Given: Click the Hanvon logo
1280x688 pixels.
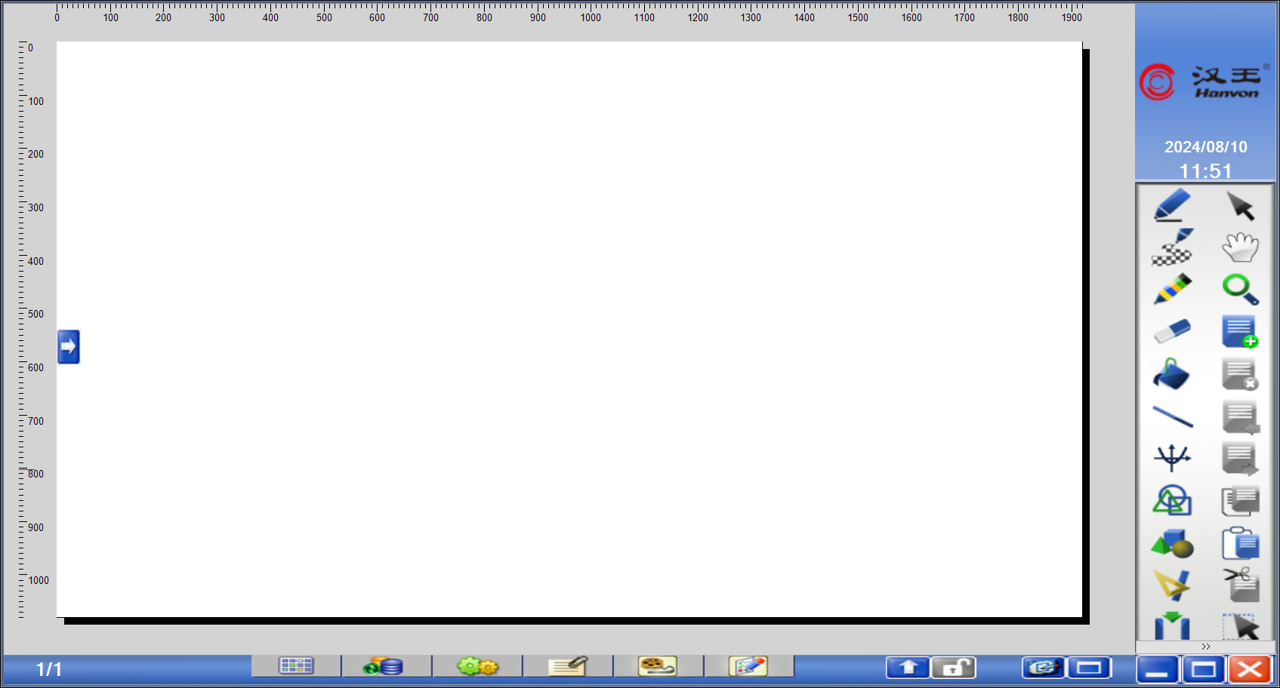Looking at the screenshot, I should pos(1205,81).
